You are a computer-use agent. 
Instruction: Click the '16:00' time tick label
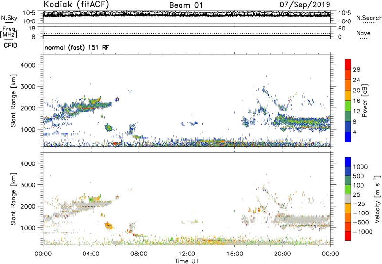234,254
